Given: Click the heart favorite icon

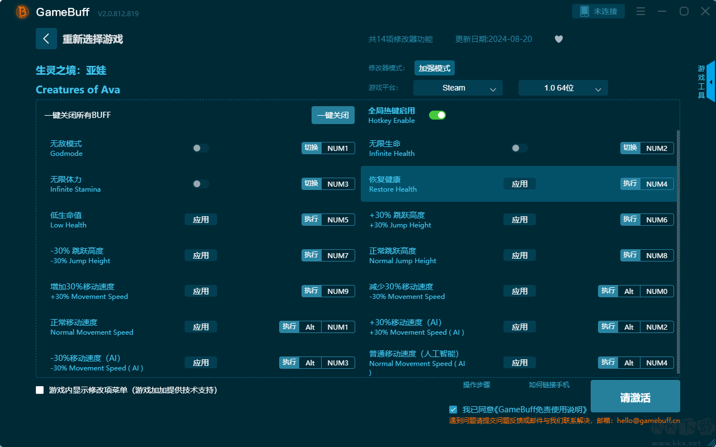Looking at the screenshot, I should coord(558,39).
